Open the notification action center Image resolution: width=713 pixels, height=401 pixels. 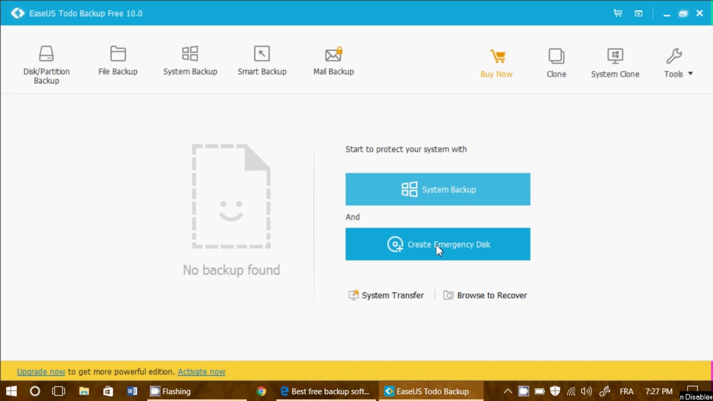click(692, 390)
